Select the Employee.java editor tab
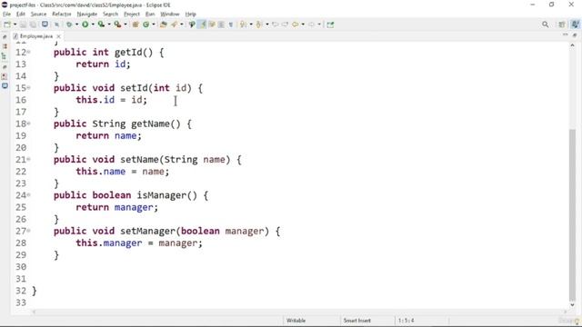Screen dimensions: 582x327 tap(36, 36)
